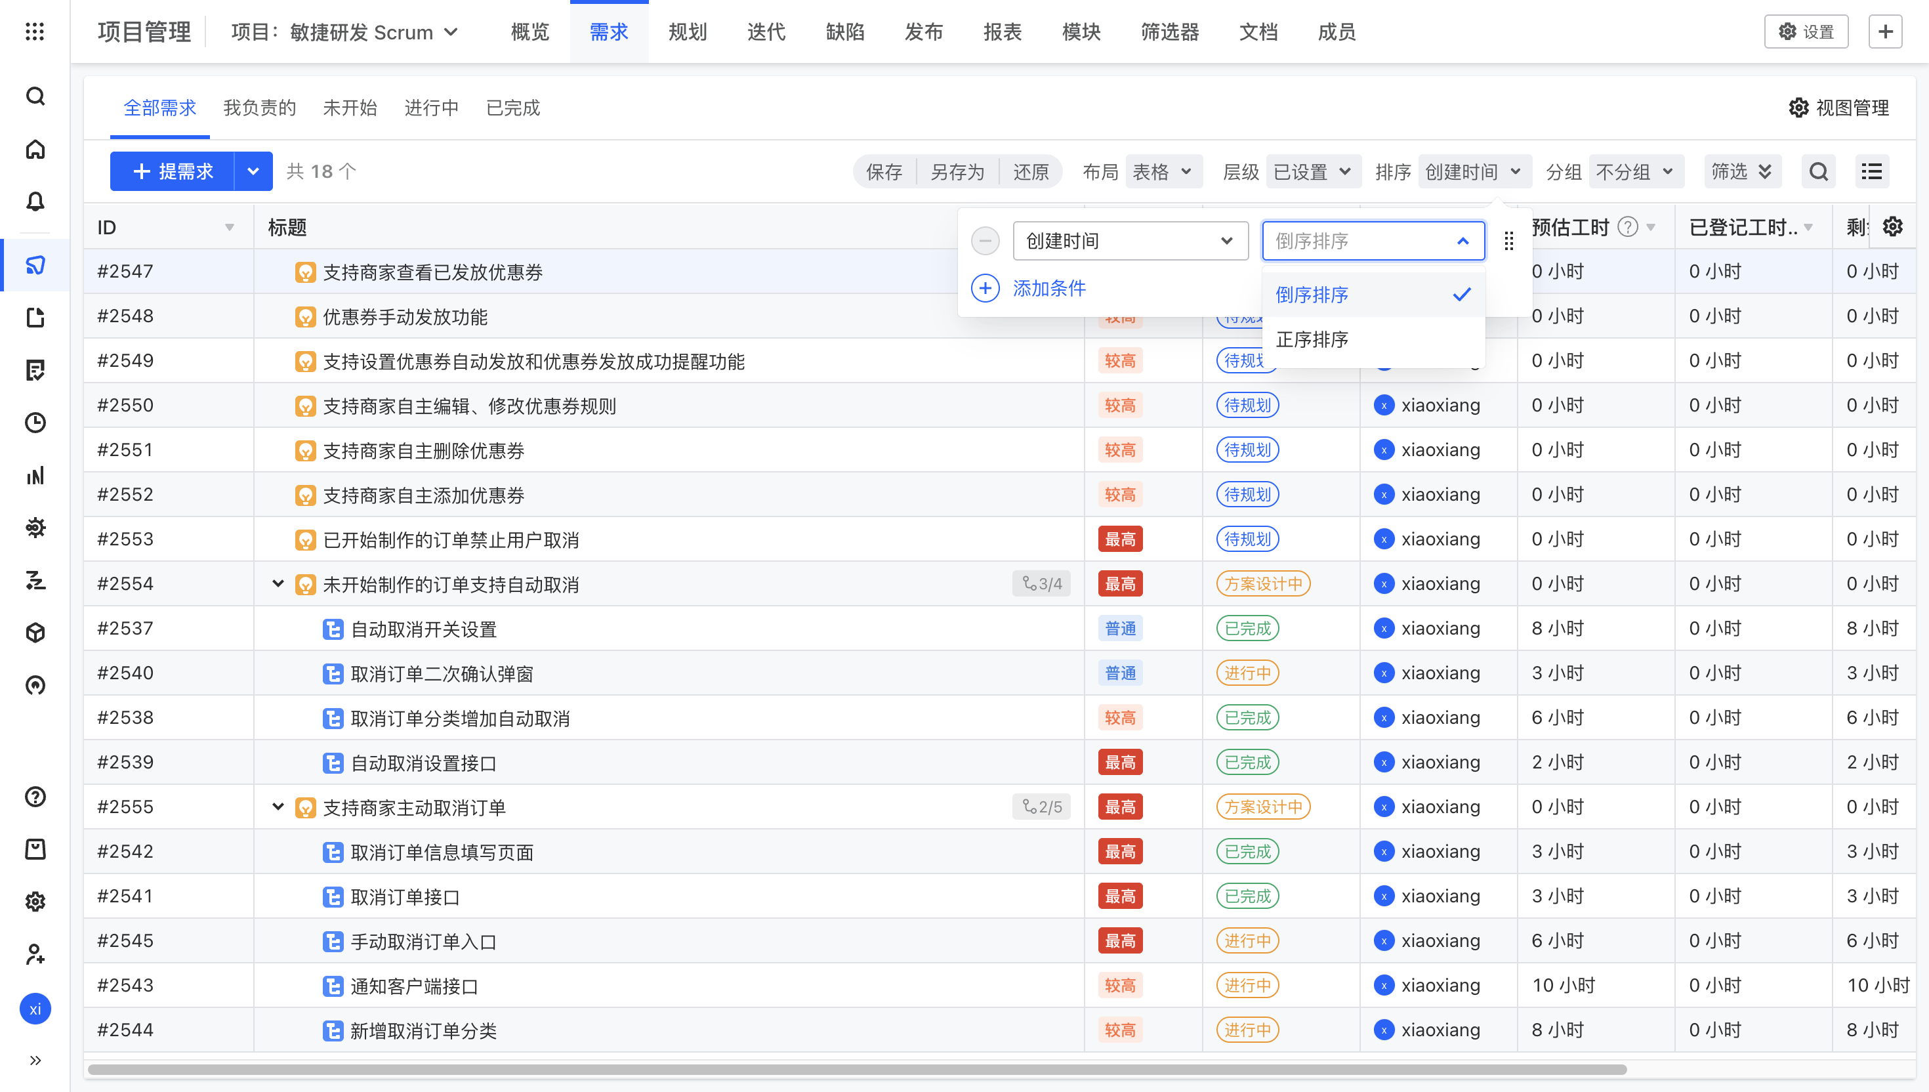The height and width of the screenshot is (1092, 1929).
Task: Open the app grid launcher icon
Action: (x=35, y=31)
